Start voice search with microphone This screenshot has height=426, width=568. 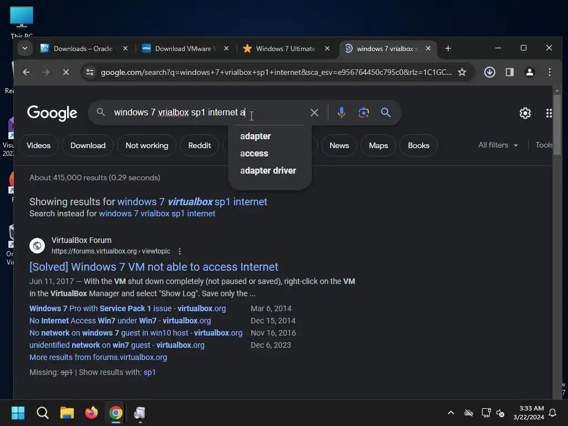[341, 113]
